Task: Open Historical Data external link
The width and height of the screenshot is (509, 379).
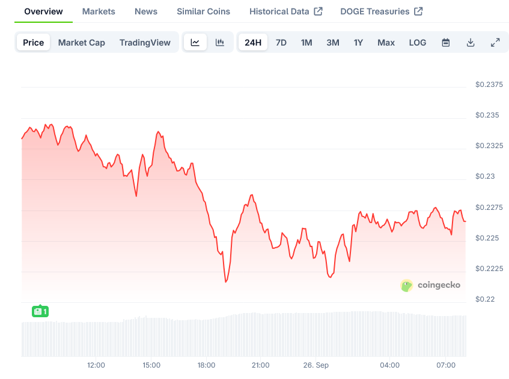Action: pyautogui.click(x=286, y=11)
